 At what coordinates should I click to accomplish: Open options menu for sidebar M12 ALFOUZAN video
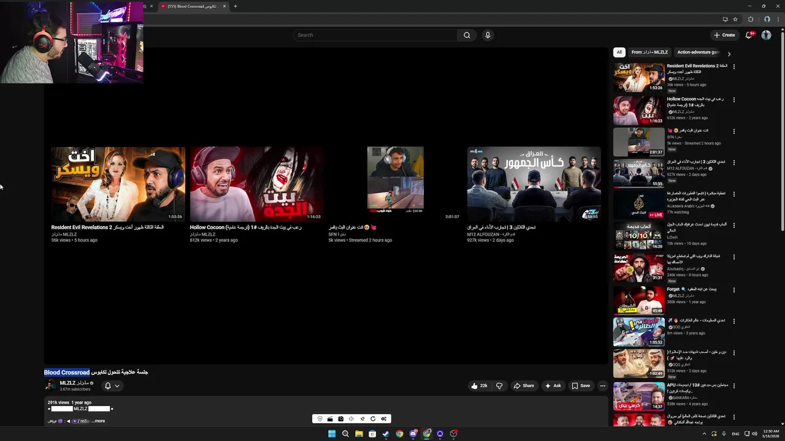click(x=733, y=163)
